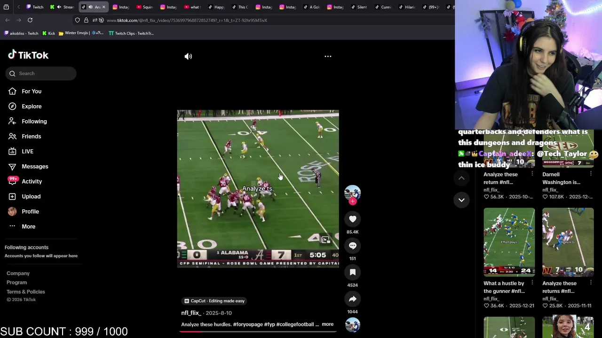Click the TikTok logo
Screen dimensions: 602x338
point(28,55)
